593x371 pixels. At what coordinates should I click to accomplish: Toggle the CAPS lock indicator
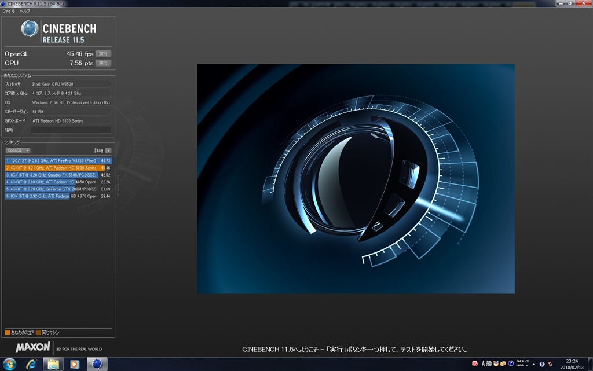[x=519, y=362]
